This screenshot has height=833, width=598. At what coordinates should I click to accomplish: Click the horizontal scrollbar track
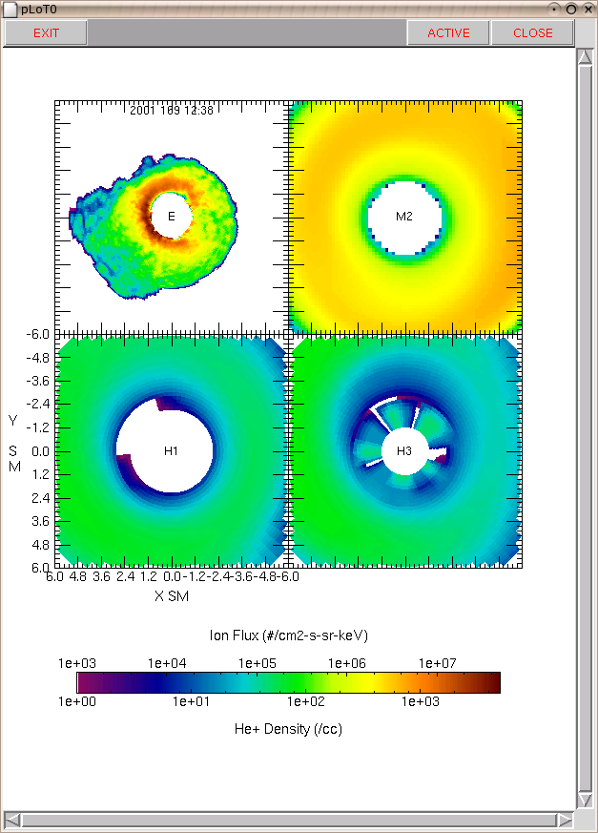click(x=288, y=820)
